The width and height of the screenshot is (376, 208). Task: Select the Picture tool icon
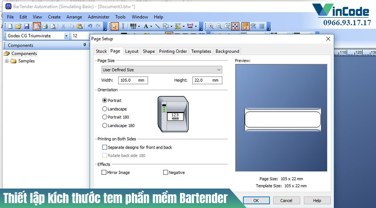point(178,26)
